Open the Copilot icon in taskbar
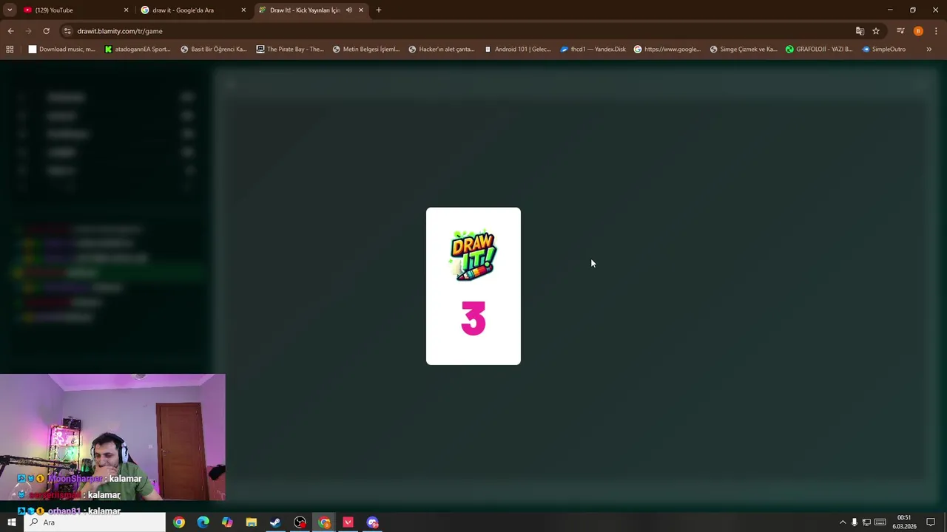 pos(227,522)
